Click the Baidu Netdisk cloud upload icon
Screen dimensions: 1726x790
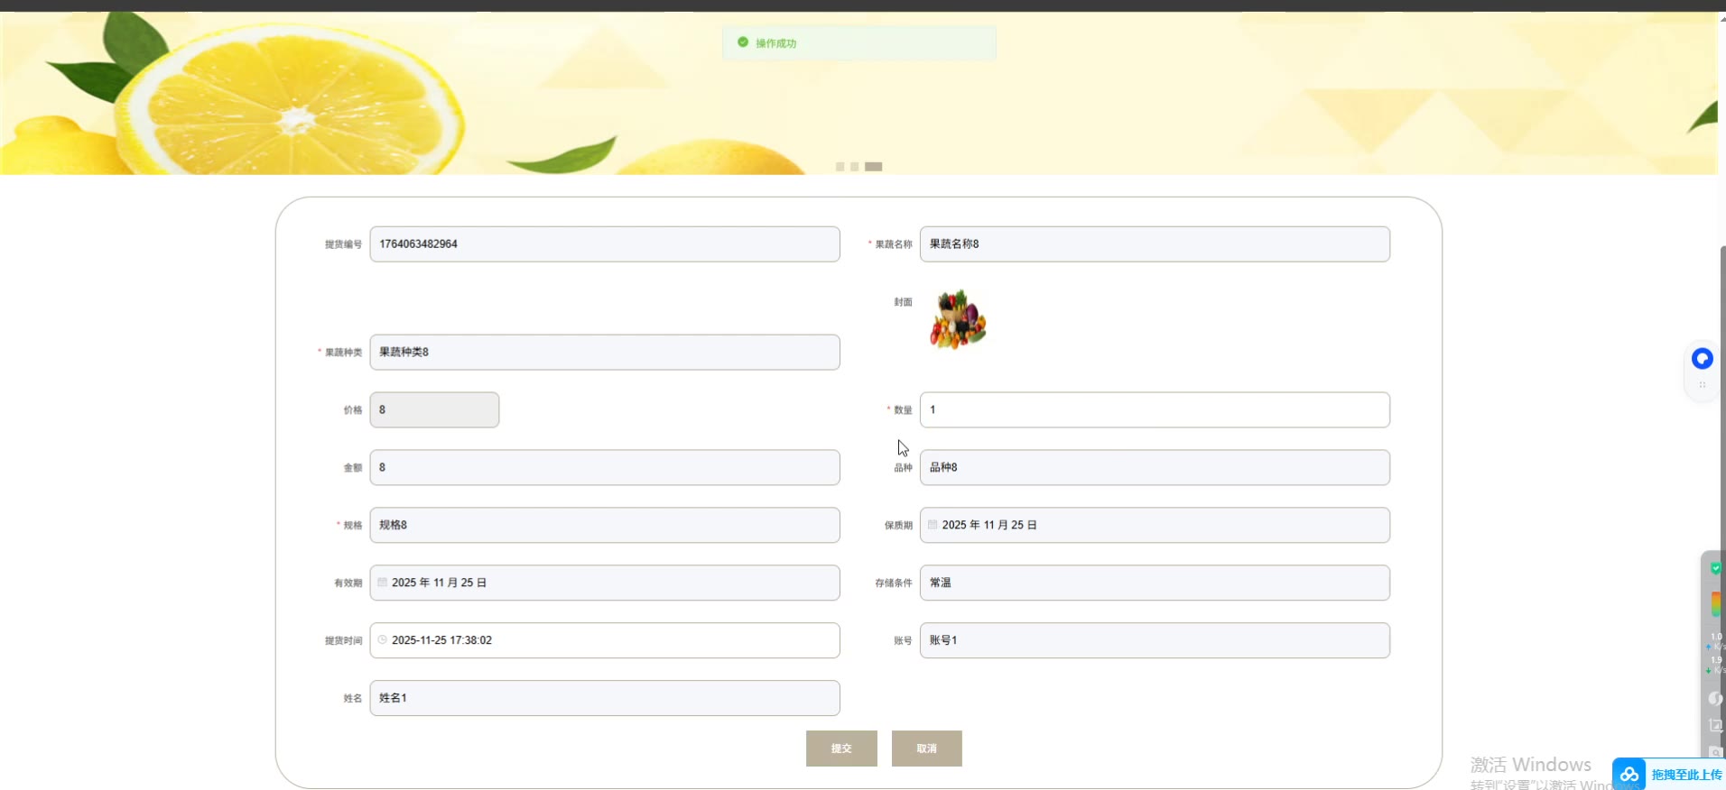point(1629,775)
